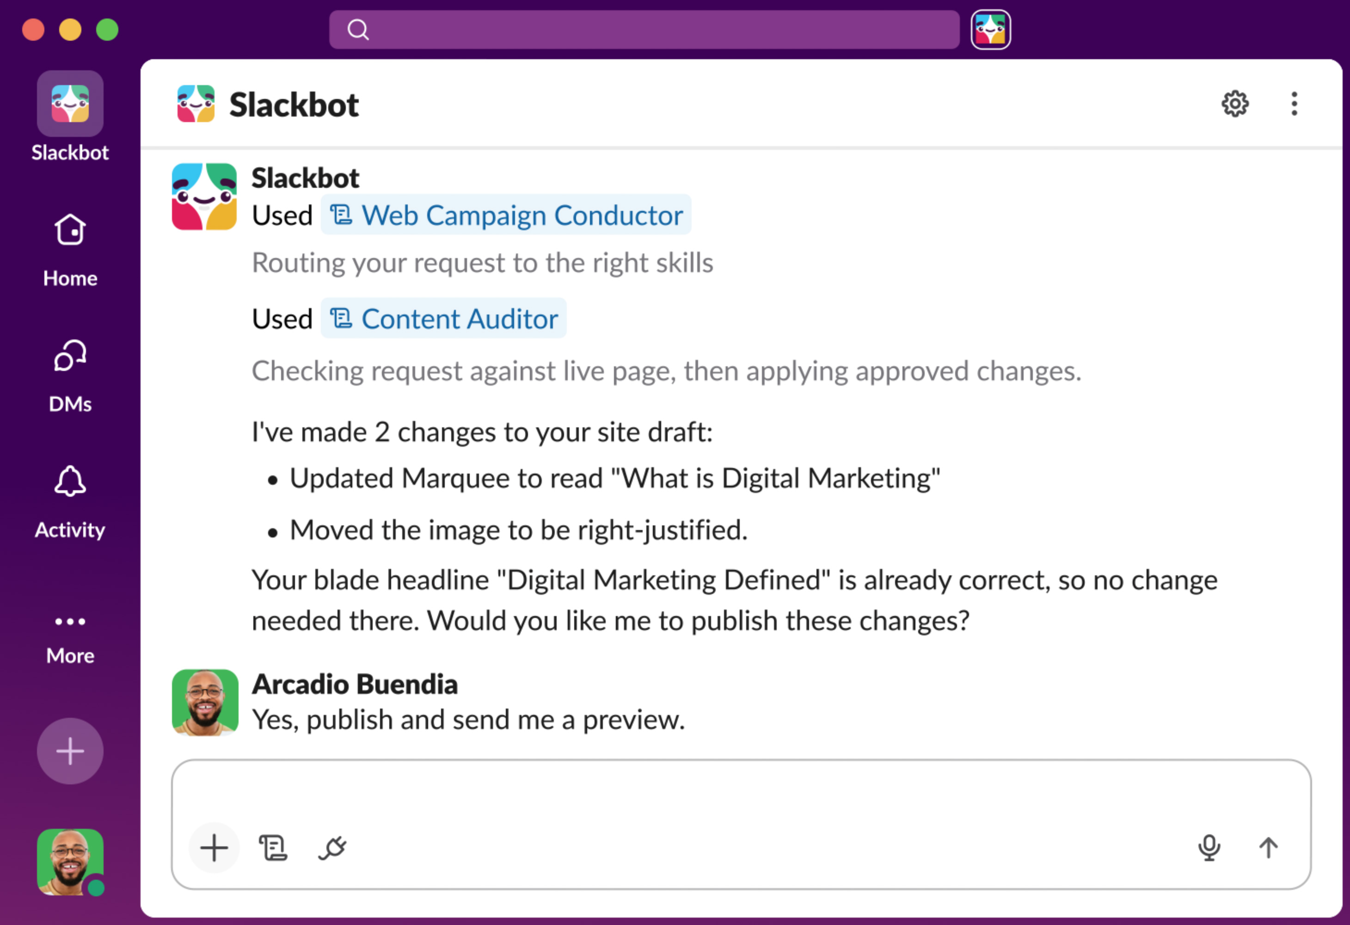Click "Routing your request to the right skills" text
Image resolution: width=1350 pixels, height=925 pixels.
pyautogui.click(x=483, y=263)
